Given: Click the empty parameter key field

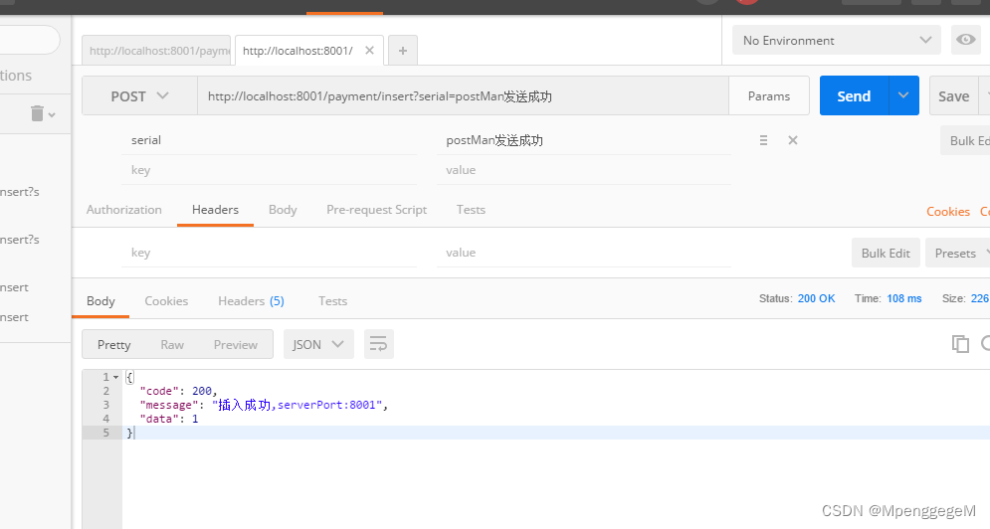Looking at the screenshot, I should [x=269, y=170].
